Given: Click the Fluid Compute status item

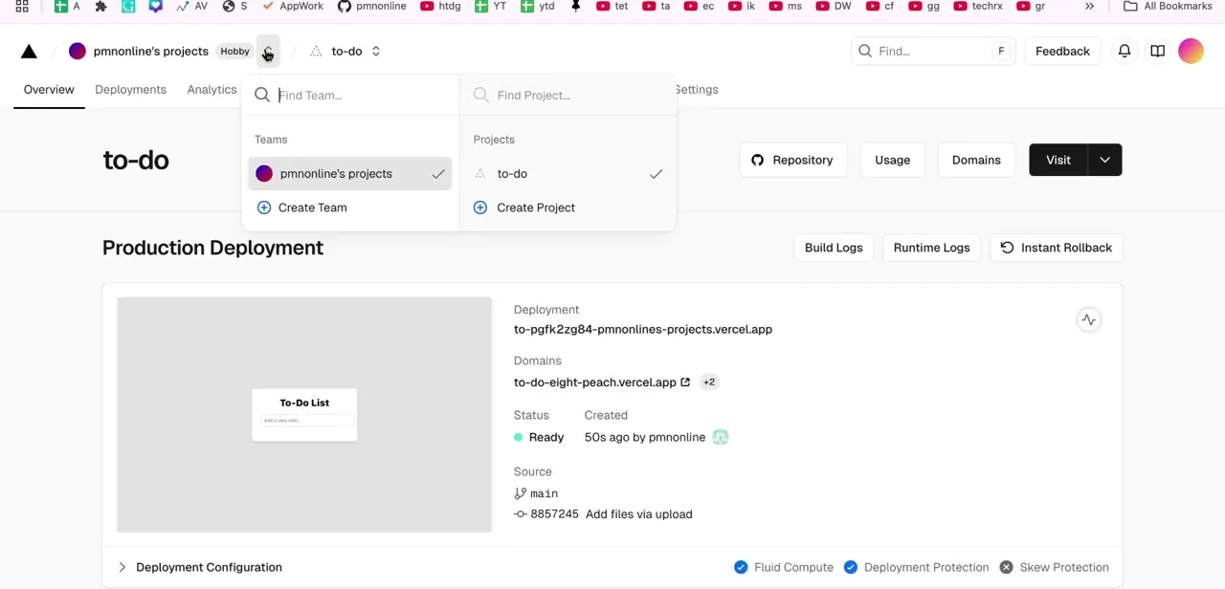Looking at the screenshot, I should click(783, 567).
